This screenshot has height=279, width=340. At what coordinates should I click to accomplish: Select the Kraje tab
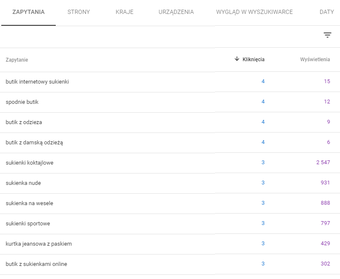coord(124,12)
